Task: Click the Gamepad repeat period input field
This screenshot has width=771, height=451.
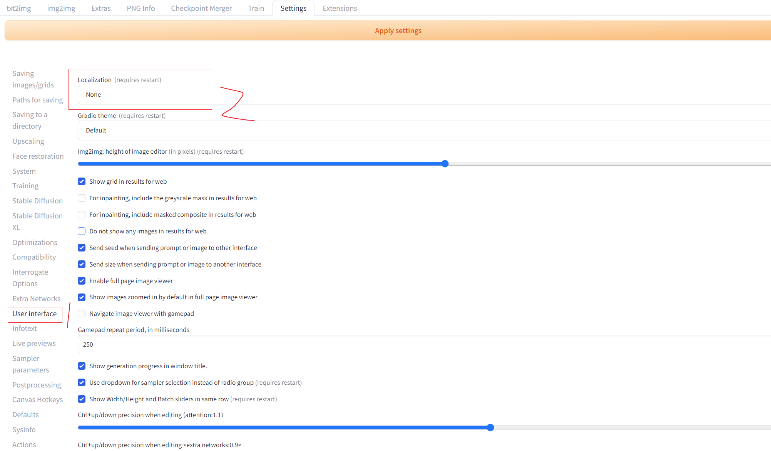Action: pos(423,345)
